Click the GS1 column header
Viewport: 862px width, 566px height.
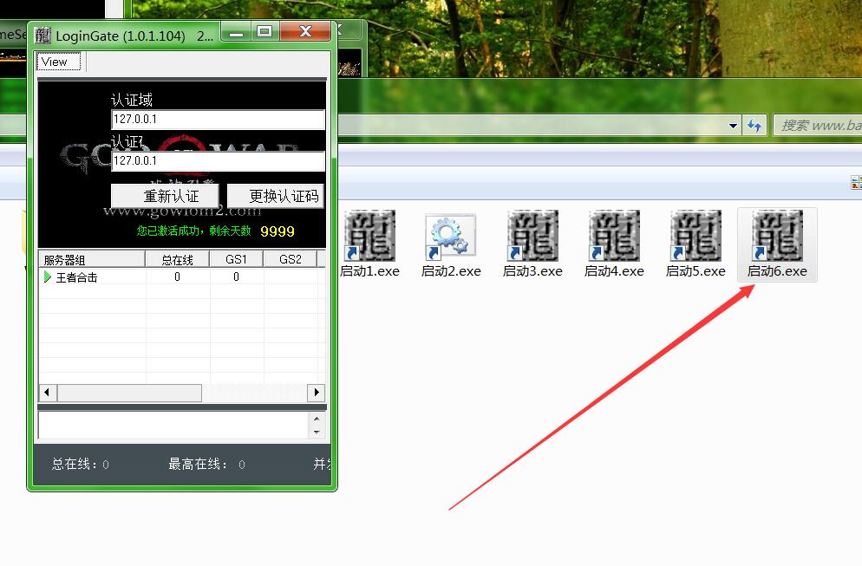click(x=237, y=259)
